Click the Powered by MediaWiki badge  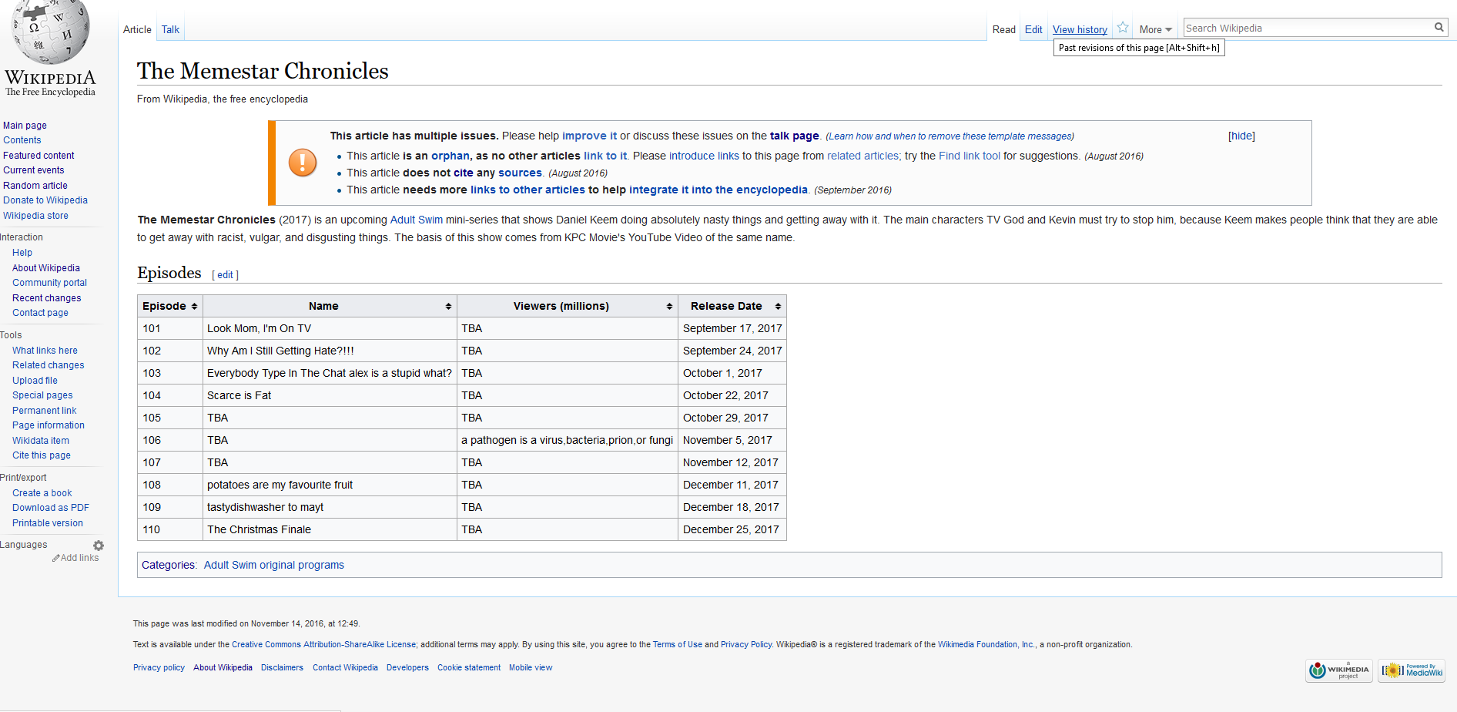tap(1412, 670)
